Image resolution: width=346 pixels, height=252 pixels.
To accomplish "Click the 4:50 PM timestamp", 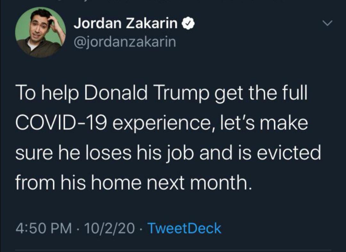I will coord(43,229).
